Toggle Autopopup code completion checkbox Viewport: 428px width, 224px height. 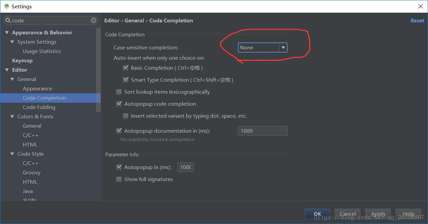coord(119,104)
